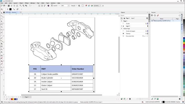Select the Eyedropper tool in the toolbox
The image size is (185, 104).
pos(1,64)
